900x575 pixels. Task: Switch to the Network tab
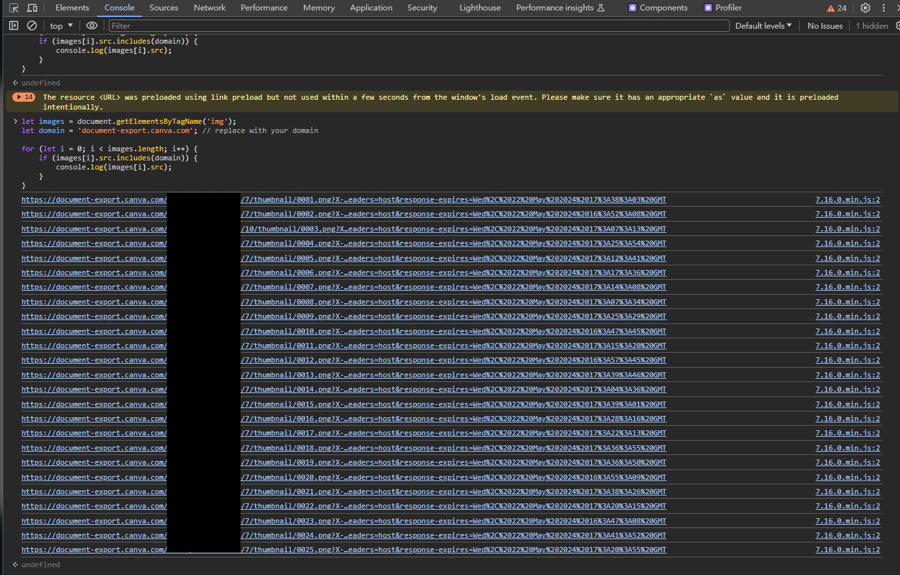pyautogui.click(x=209, y=8)
